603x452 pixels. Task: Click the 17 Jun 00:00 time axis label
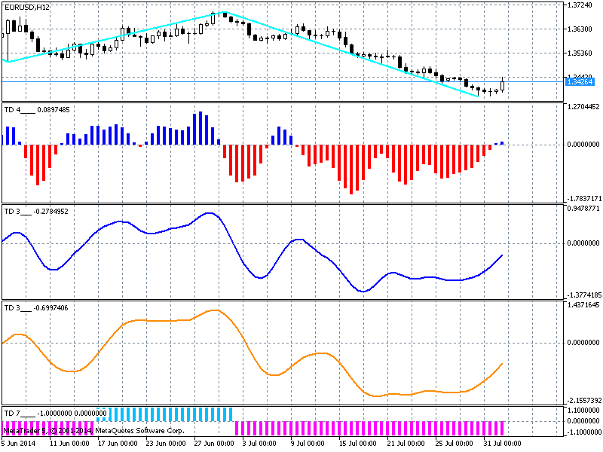(x=118, y=443)
